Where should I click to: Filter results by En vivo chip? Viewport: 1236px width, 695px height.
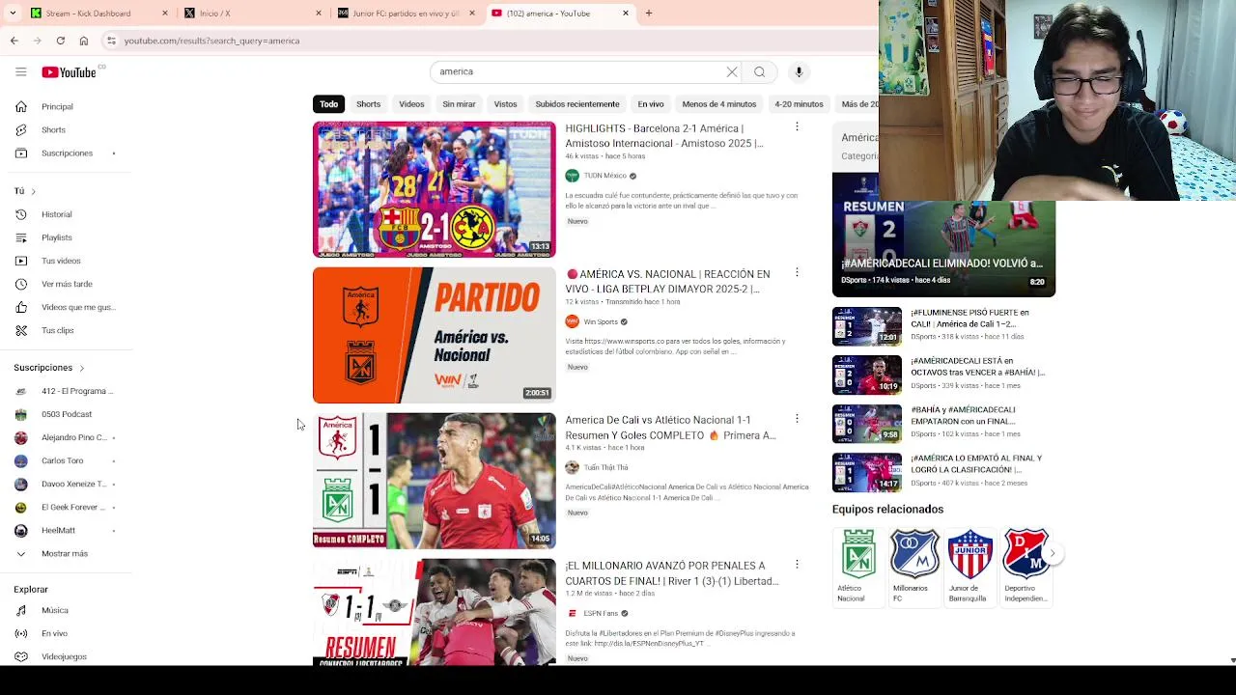pyautogui.click(x=651, y=104)
